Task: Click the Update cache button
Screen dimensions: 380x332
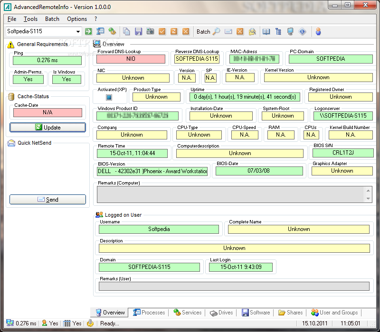Action: tap(48, 127)
